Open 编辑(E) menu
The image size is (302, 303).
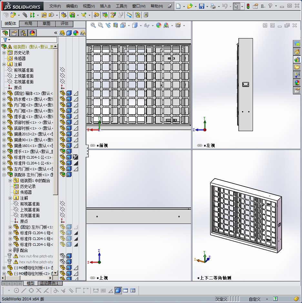pyautogui.click(x=72, y=6)
